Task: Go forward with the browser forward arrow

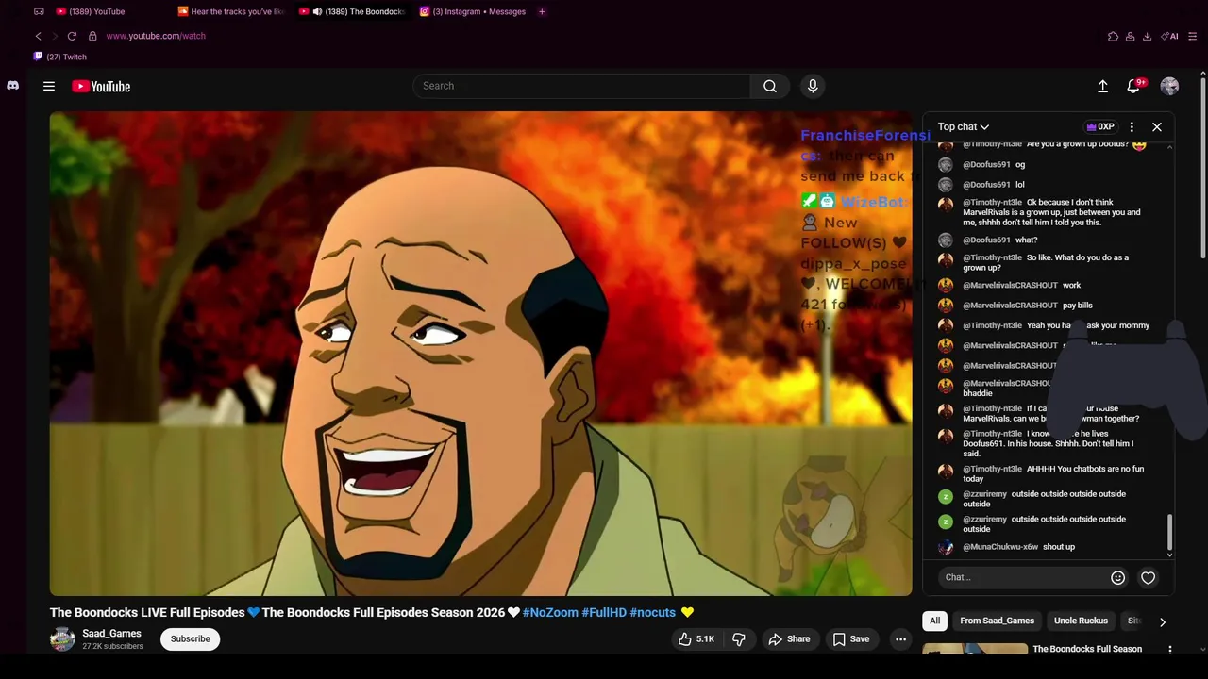Action: tap(54, 36)
